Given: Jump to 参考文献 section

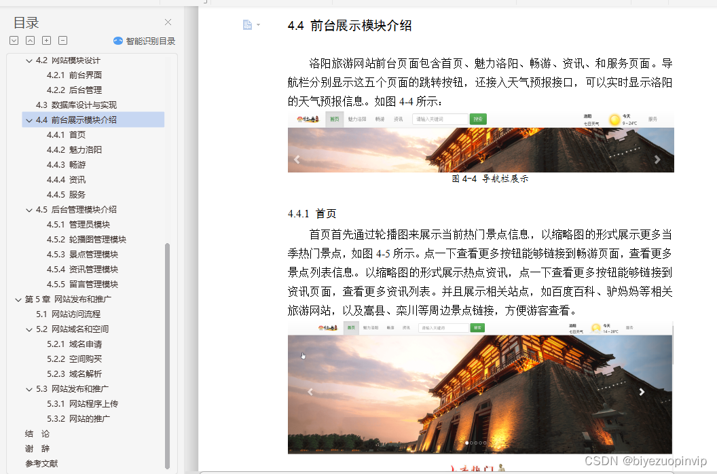Looking at the screenshot, I should click(x=41, y=464).
